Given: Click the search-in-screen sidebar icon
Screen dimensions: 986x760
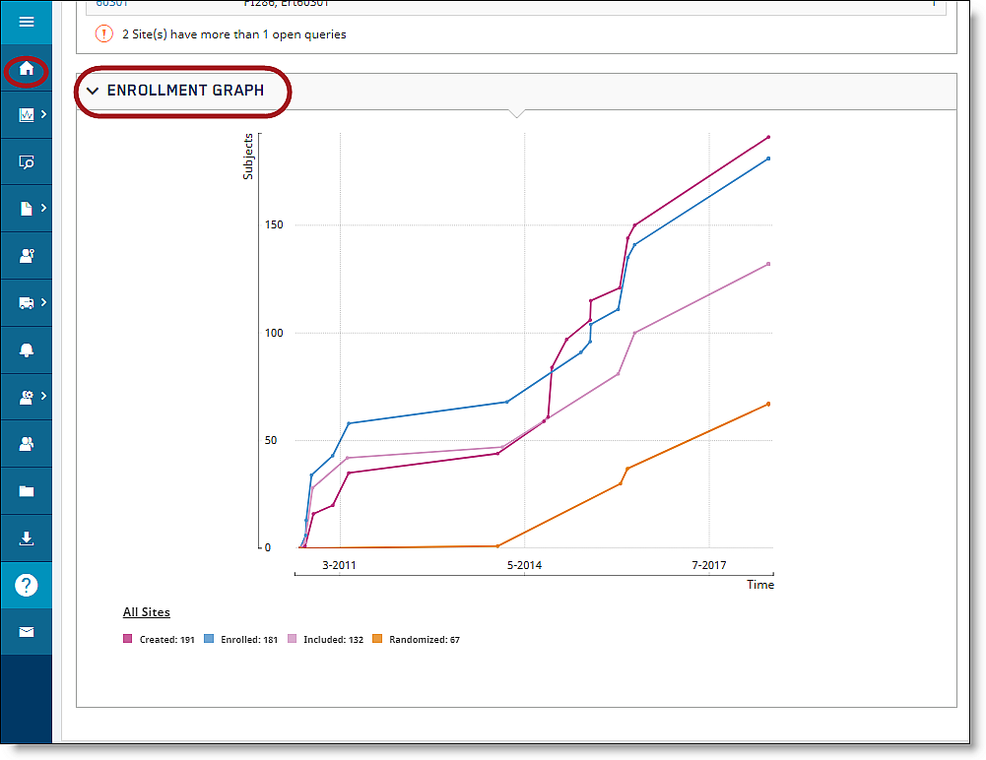Looking at the screenshot, I should (27, 162).
